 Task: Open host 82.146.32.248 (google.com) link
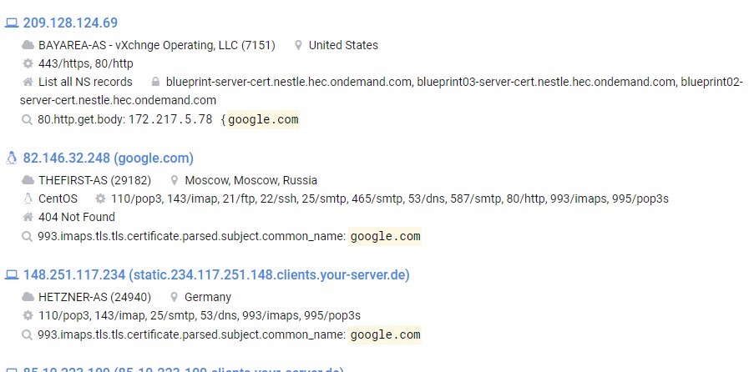[109, 158]
